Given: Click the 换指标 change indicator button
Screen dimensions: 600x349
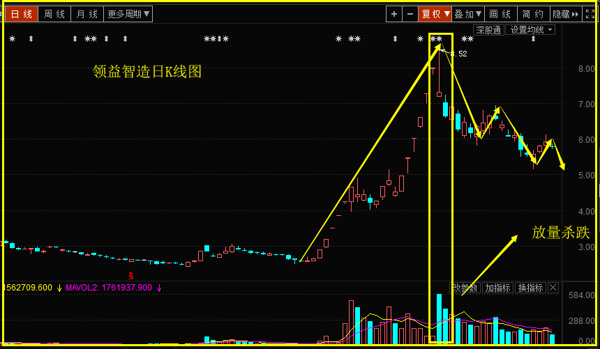Looking at the screenshot, I should pos(530,288).
